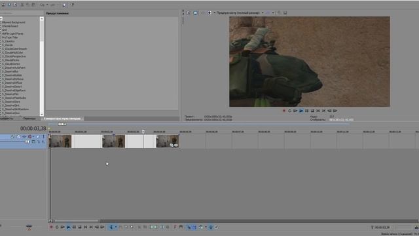Go to end using preview transport
419x236 pixels.
(x=323, y=111)
